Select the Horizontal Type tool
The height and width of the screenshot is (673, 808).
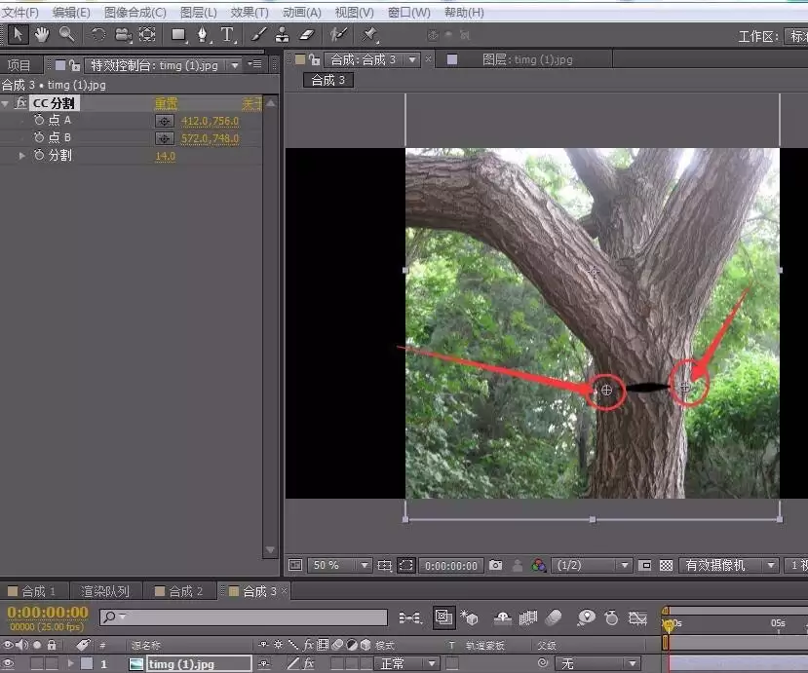[227, 35]
